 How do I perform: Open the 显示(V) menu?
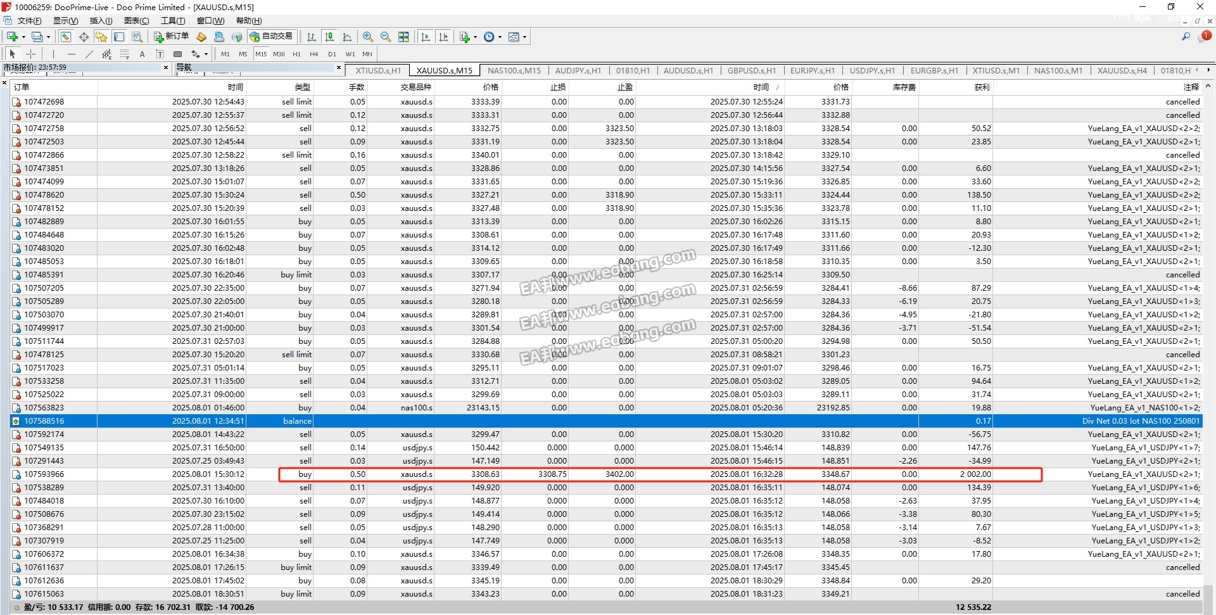[x=65, y=21]
